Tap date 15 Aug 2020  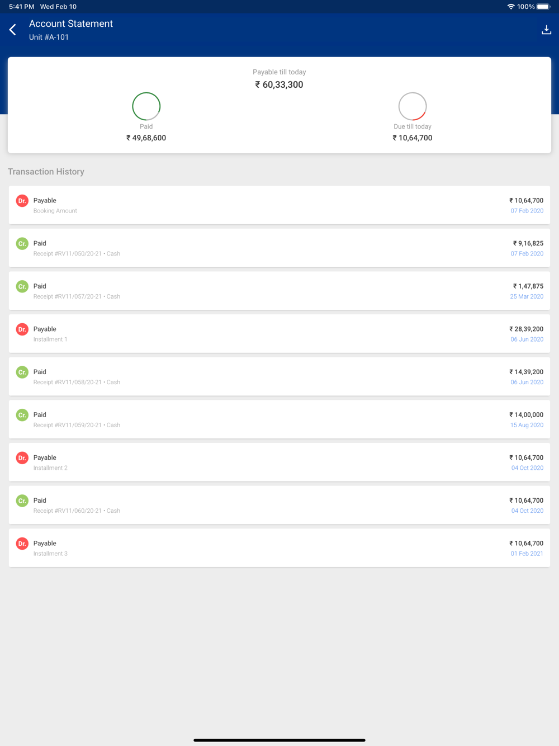[x=527, y=425]
